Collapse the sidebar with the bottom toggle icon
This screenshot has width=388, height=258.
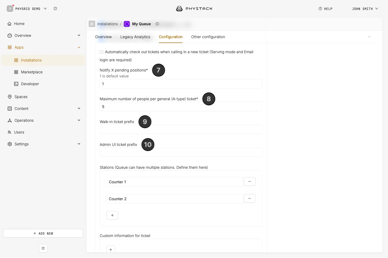43,248
